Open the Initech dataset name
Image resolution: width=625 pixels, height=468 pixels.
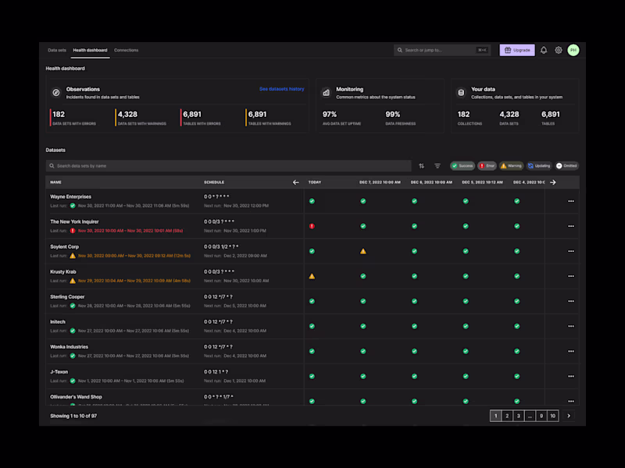point(58,322)
